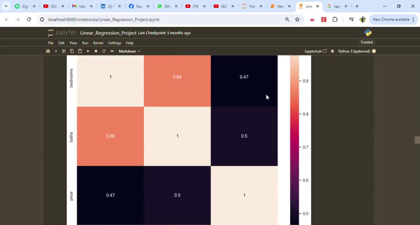The image size is (420, 225).
Task: Save the notebook with the floppy disk icon
Action: (48, 51)
